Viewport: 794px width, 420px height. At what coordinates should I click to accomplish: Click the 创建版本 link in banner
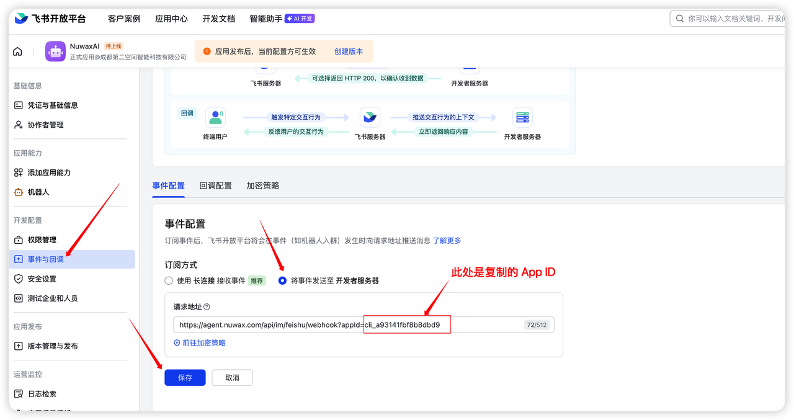pos(349,51)
